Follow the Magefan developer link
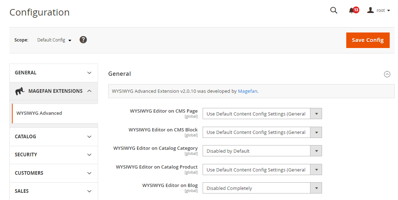The width and height of the screenshot is (398, 200). [x=247, y=91]
